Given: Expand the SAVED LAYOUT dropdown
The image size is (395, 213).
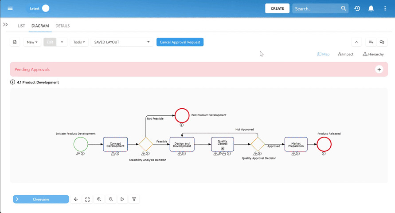Looking at the screenshot, I should click(x=122, y=42).
